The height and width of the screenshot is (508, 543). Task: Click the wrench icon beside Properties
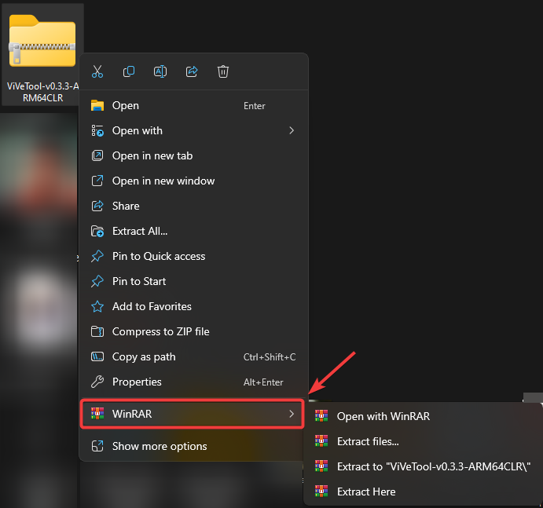(x=97, y=382)
